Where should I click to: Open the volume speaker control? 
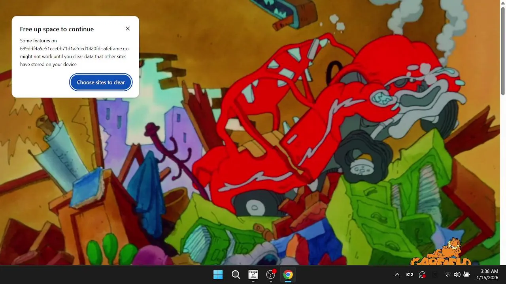click(457, 275)
